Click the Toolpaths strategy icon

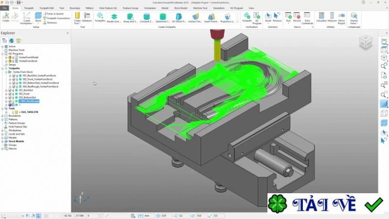[100, 17]
